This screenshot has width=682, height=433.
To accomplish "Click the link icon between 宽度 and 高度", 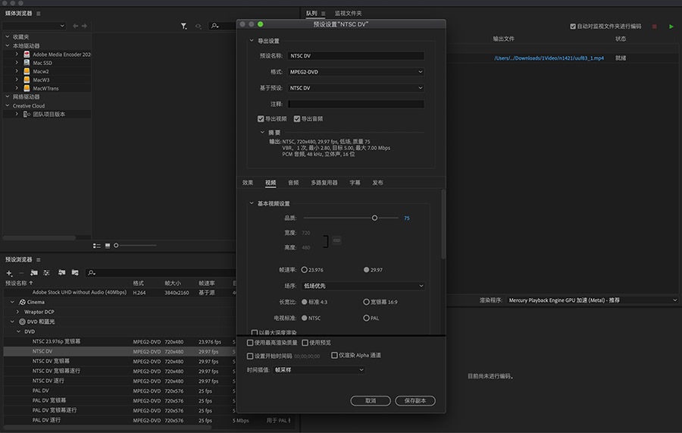I will (x=336, y=240).
